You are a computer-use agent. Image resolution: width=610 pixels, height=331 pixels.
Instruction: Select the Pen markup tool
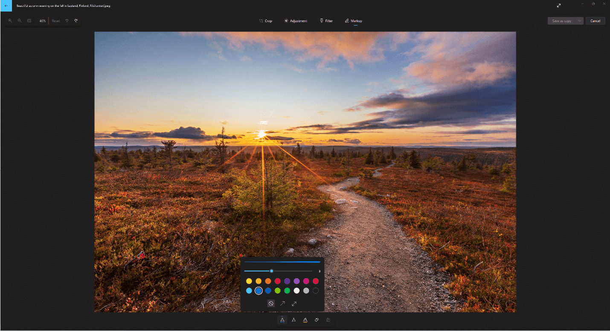282,320
